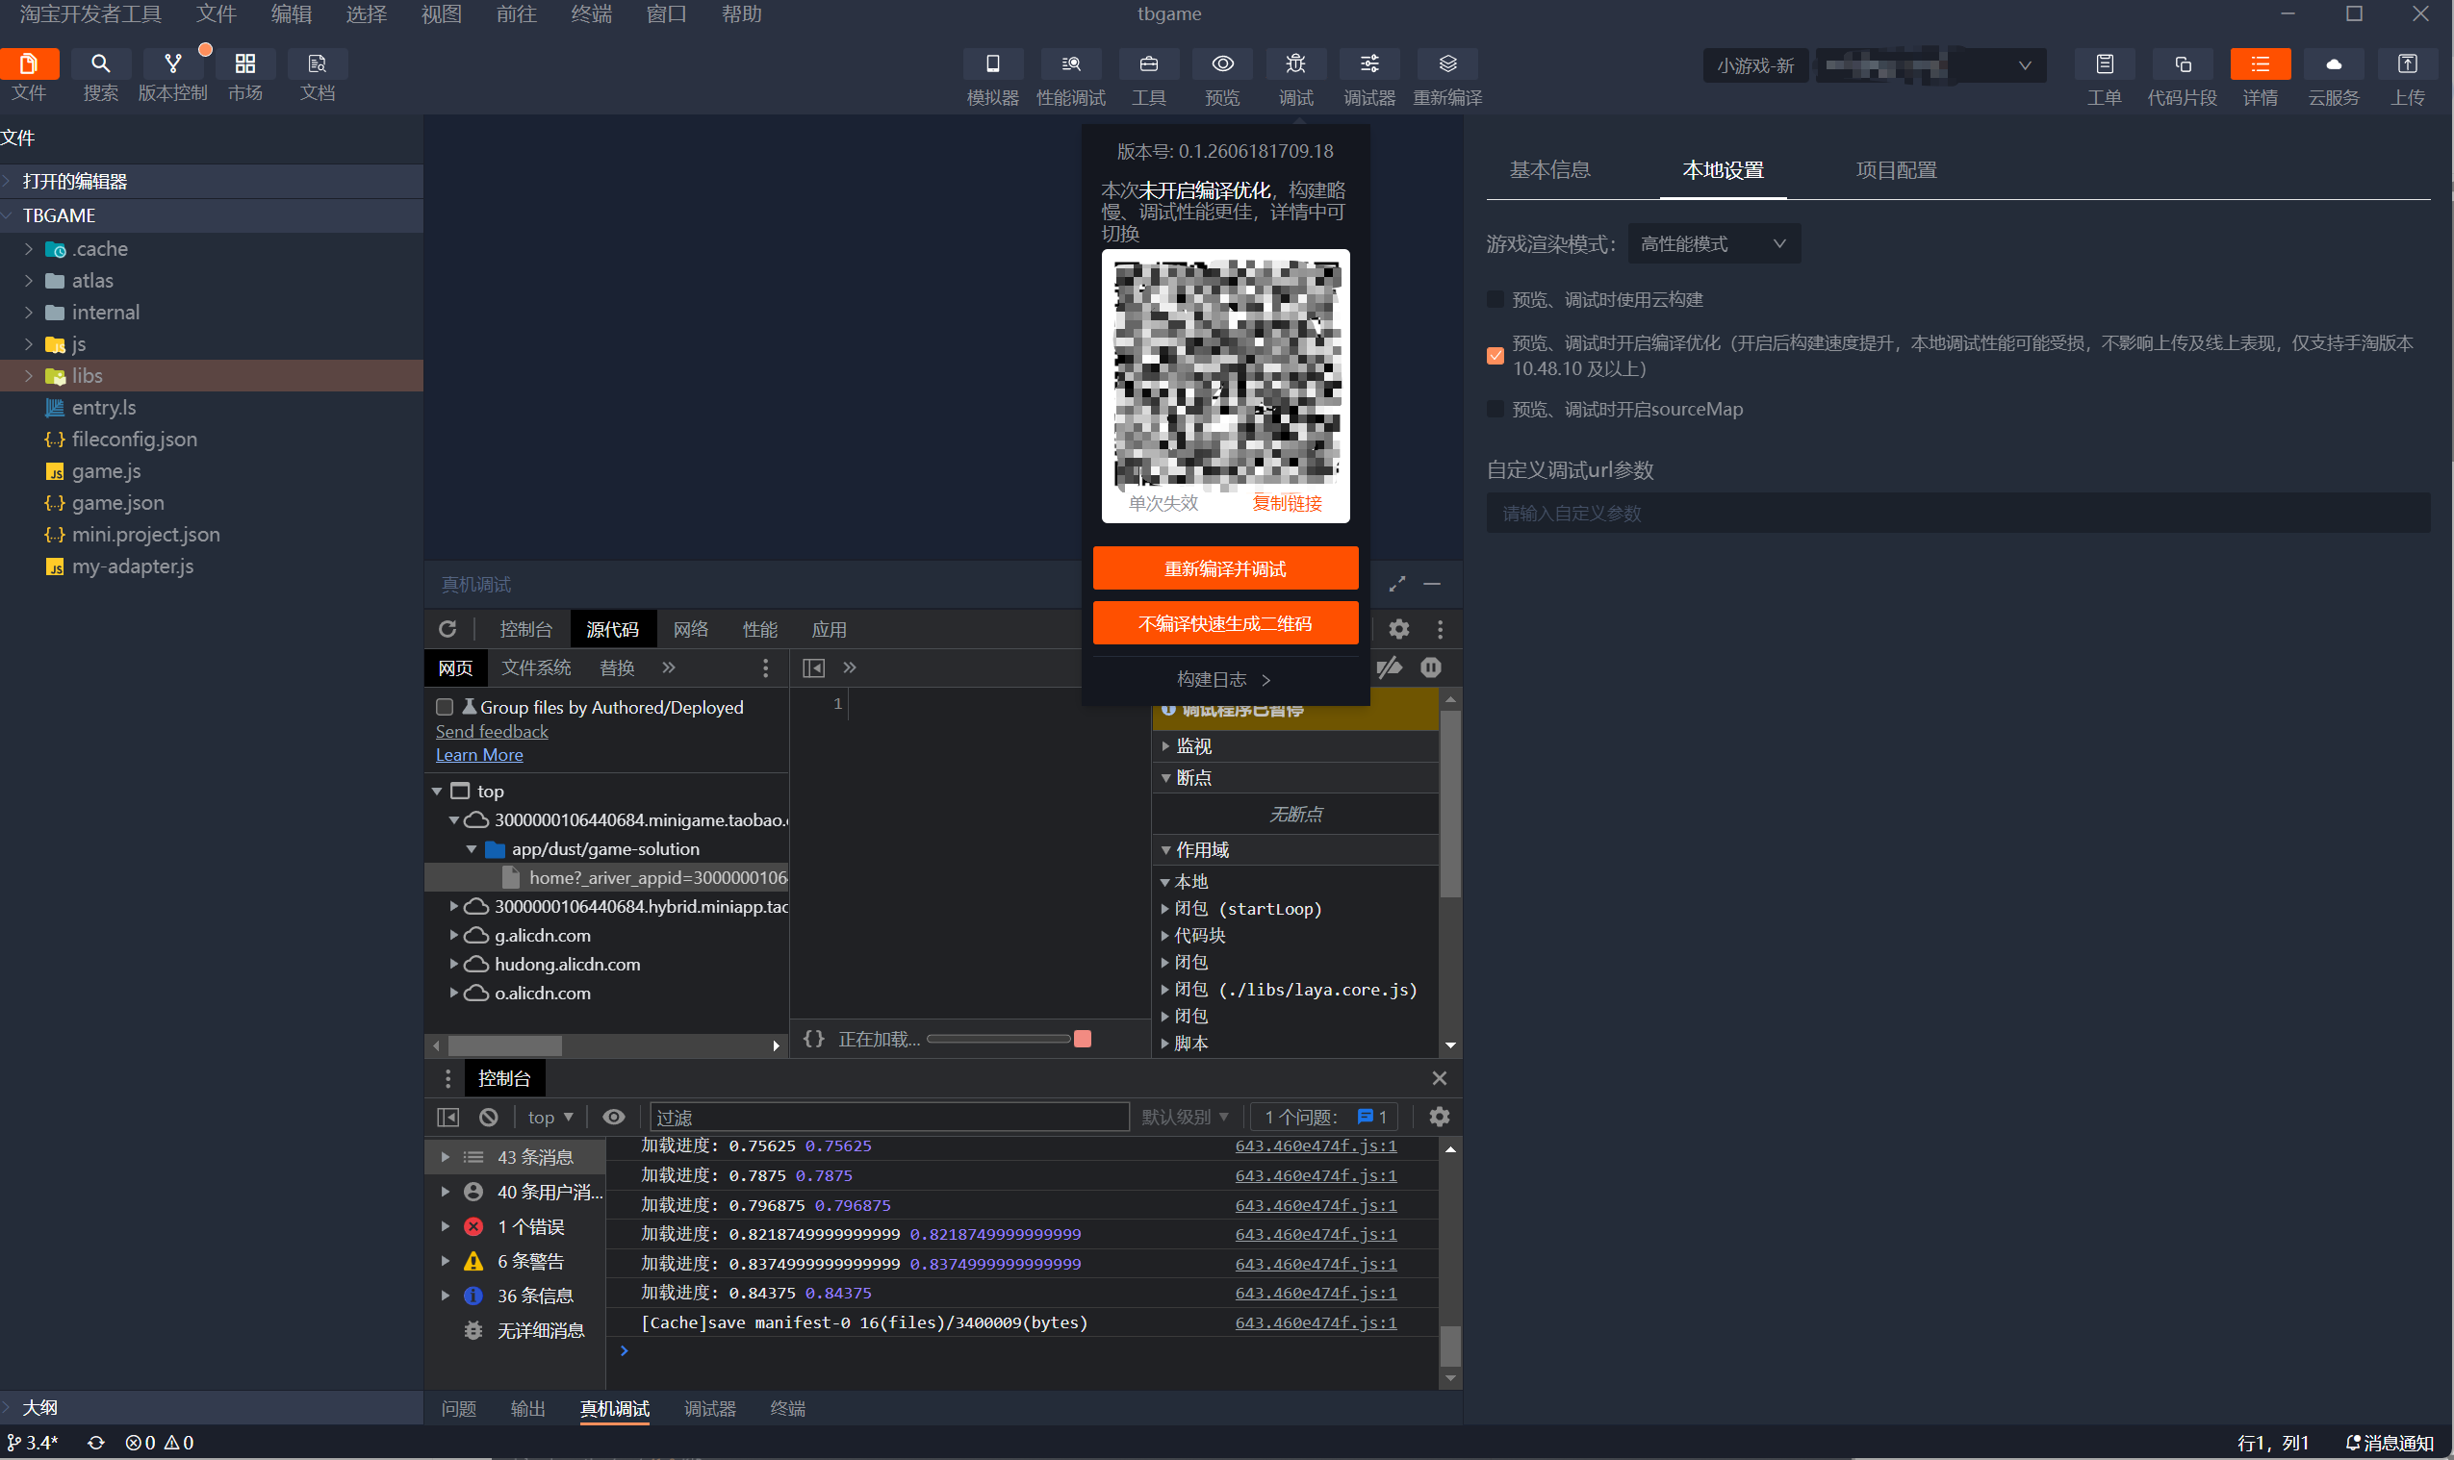Expand the 监视 watch section

click(1166, 746)
